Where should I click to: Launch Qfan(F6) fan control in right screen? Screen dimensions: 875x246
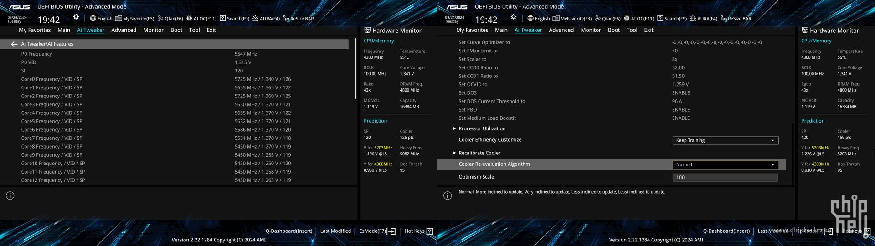tap(607, 19)
